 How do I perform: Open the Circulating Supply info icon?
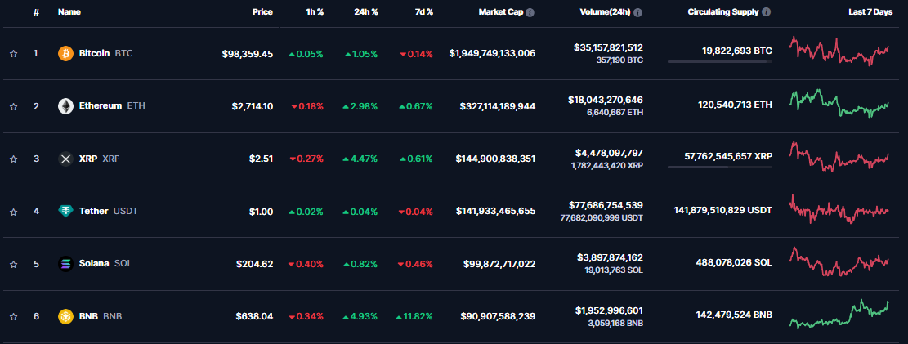coord(766,13)
